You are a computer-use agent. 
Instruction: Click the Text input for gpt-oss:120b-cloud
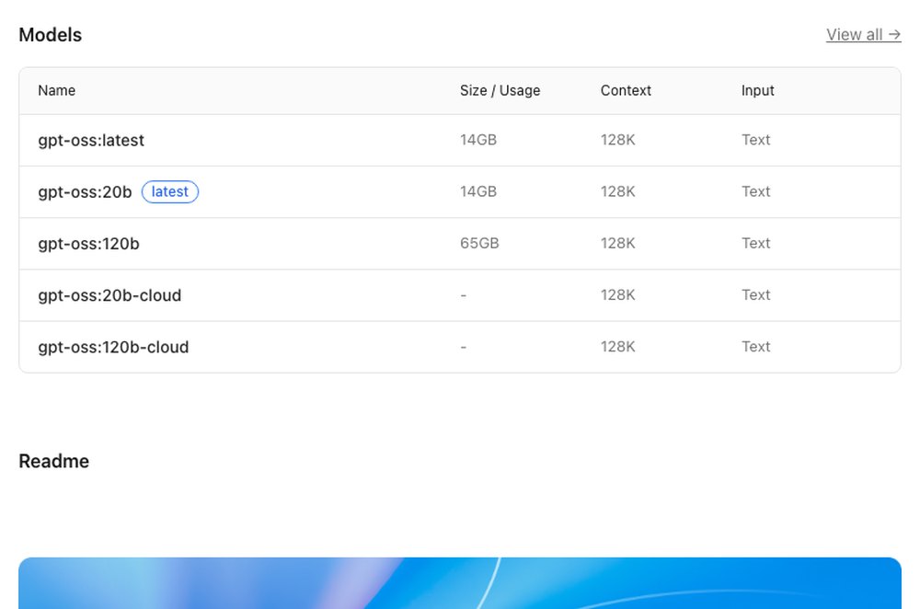755,347
